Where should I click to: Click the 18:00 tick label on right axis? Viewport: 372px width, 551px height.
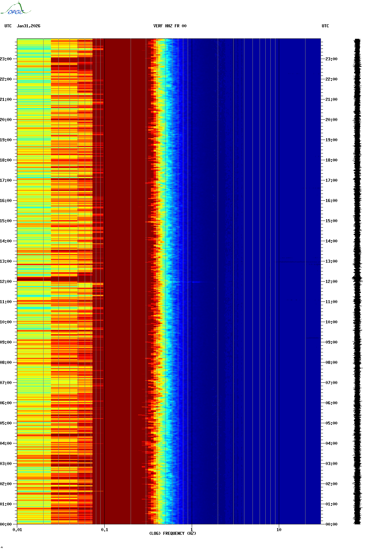331,160
